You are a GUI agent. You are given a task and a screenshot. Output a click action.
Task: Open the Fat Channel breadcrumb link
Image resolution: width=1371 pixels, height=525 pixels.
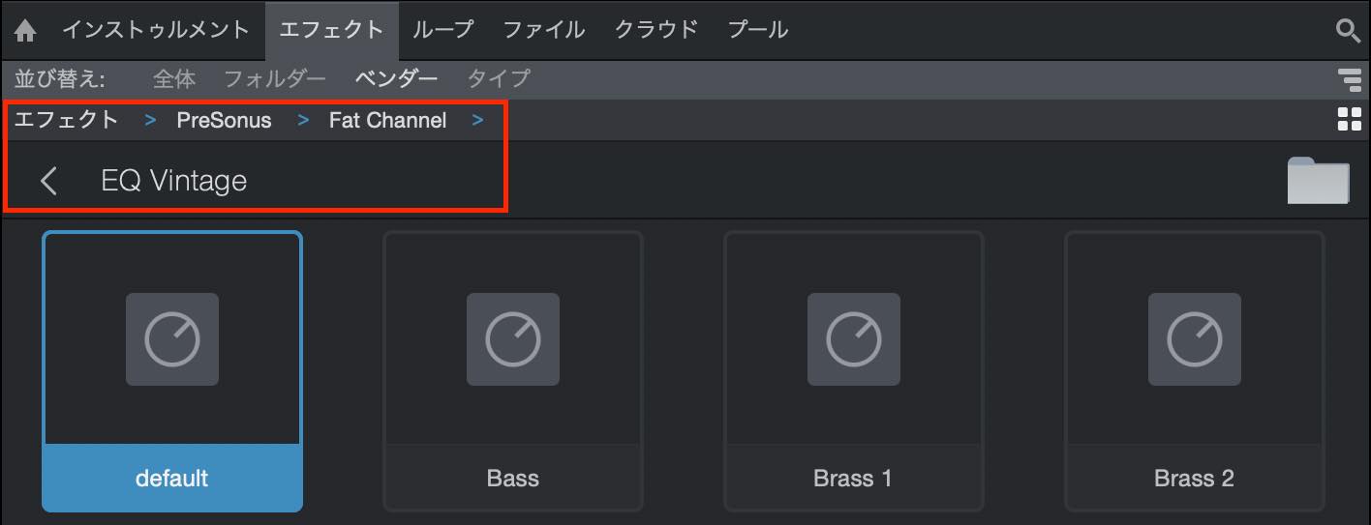[387, 121]
